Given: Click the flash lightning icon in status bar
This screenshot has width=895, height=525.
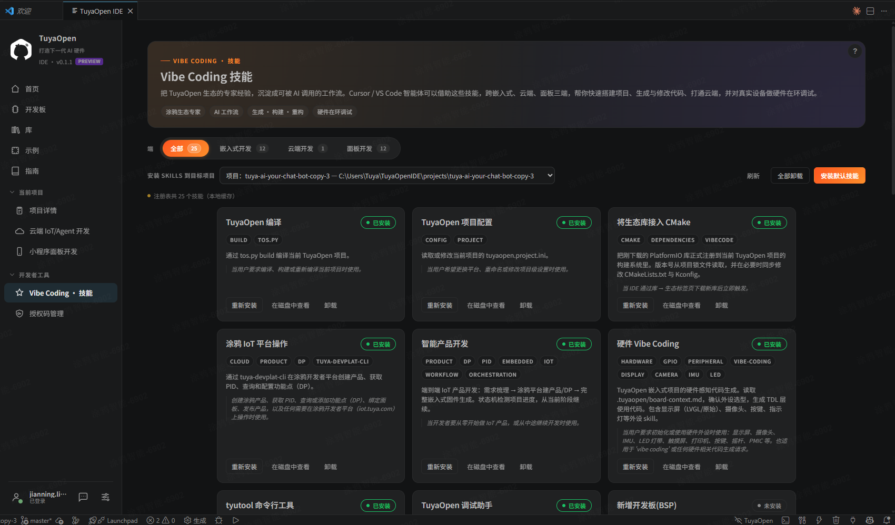Looking at the screenshot, I should tap(819, 520).
